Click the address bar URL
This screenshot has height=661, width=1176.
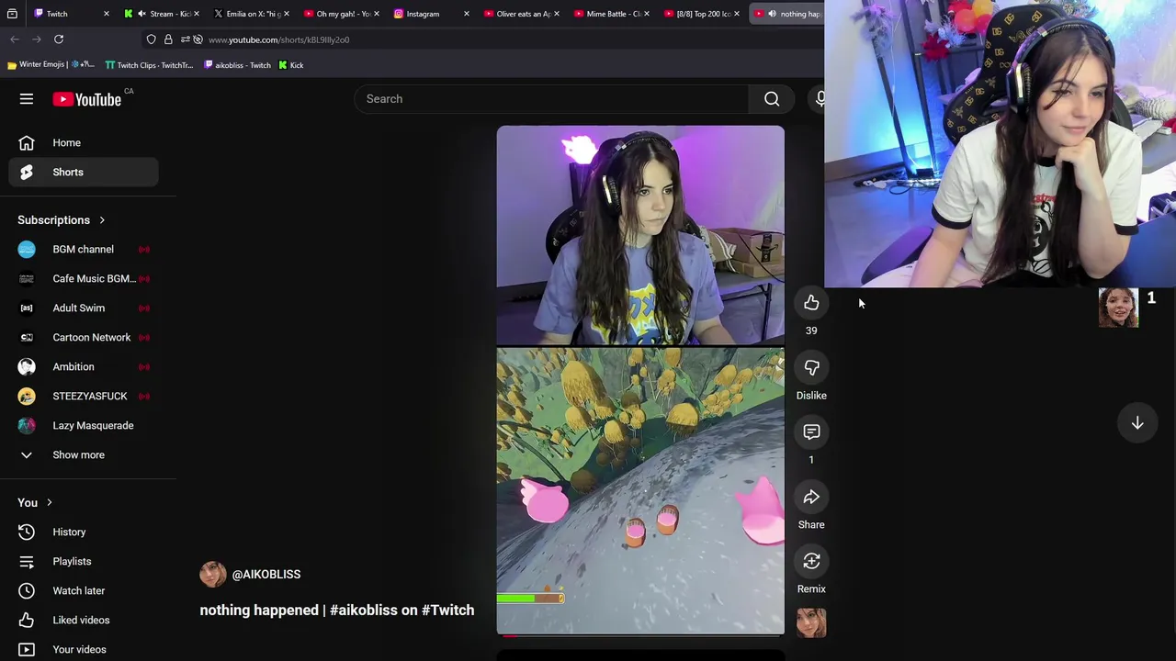point(279,39)
